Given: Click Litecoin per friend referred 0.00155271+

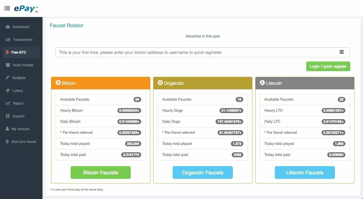Looking at the screenshot, I should click(334, 133).
